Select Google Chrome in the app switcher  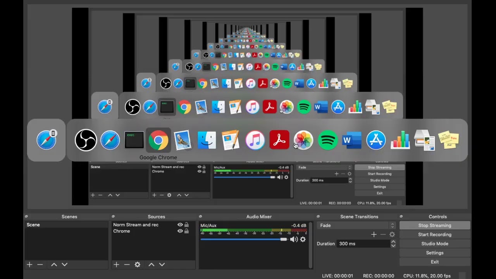point(158,140)
